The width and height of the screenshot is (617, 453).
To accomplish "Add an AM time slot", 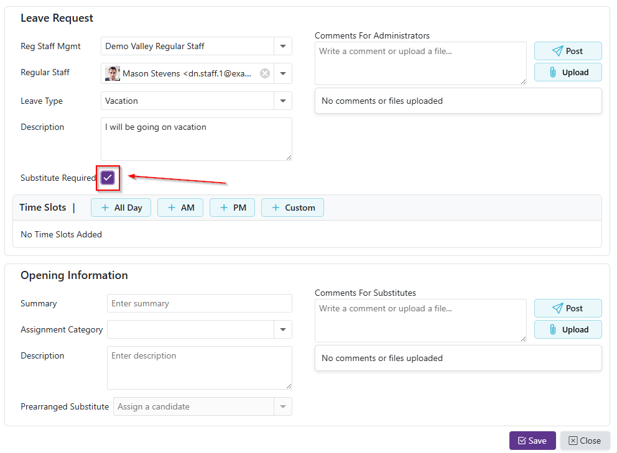I will [180, 208].
